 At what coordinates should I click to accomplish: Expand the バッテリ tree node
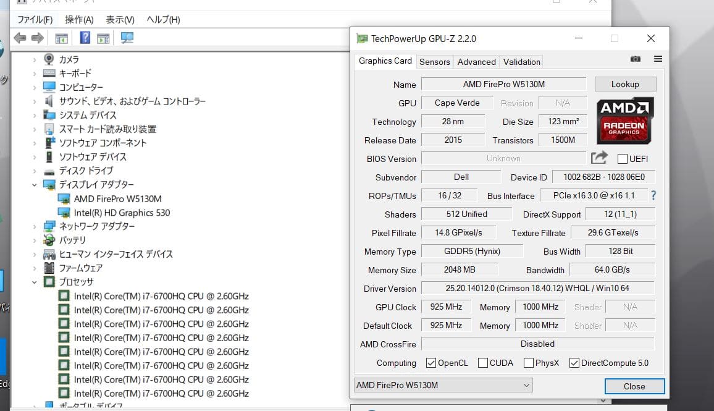pos(34,240)
